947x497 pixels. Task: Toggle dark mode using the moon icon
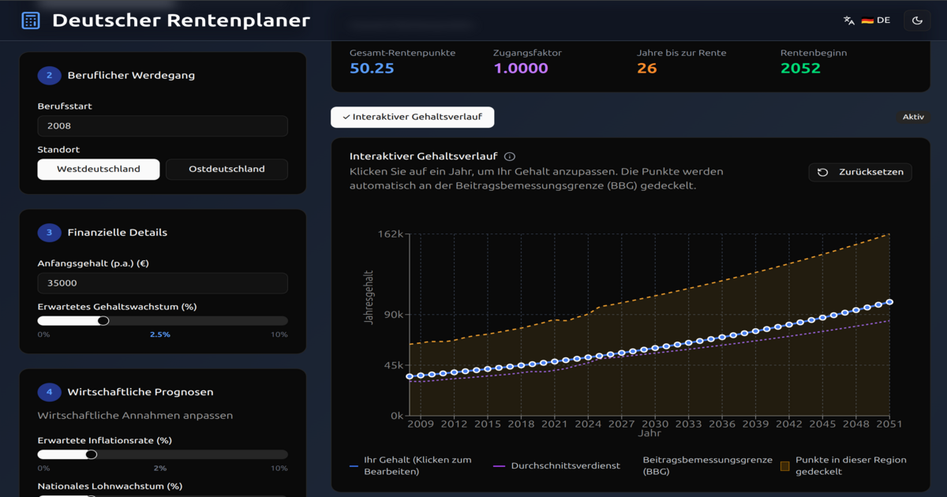pos(917,20)
